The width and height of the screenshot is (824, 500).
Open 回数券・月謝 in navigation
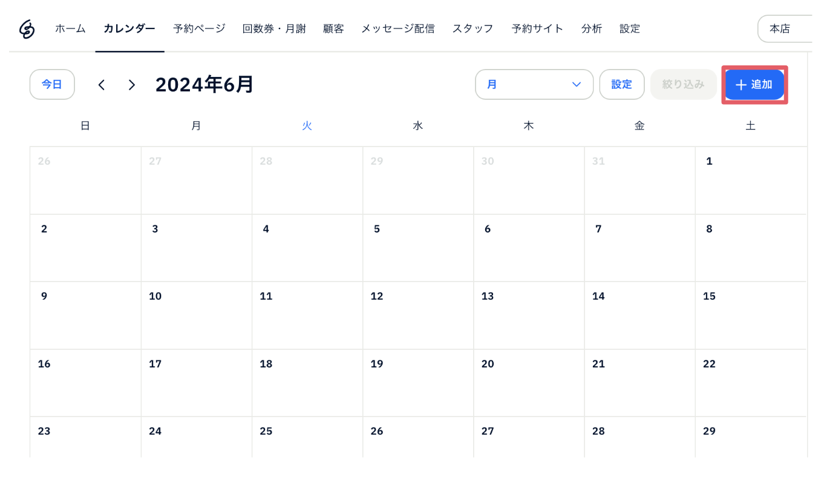[274, 28]
